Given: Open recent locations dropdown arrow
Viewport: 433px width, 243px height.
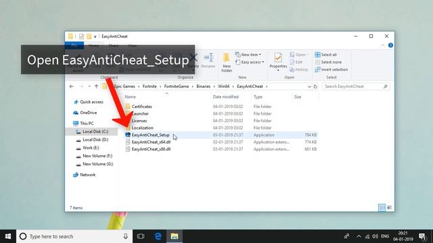Looking at the screenshot, I should (89, 86).
